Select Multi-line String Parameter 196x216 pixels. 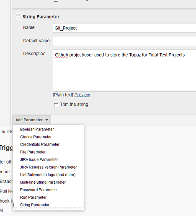click(43, 182)
